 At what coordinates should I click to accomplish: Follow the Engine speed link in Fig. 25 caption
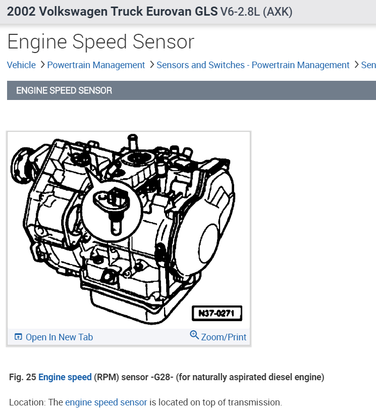65,377
